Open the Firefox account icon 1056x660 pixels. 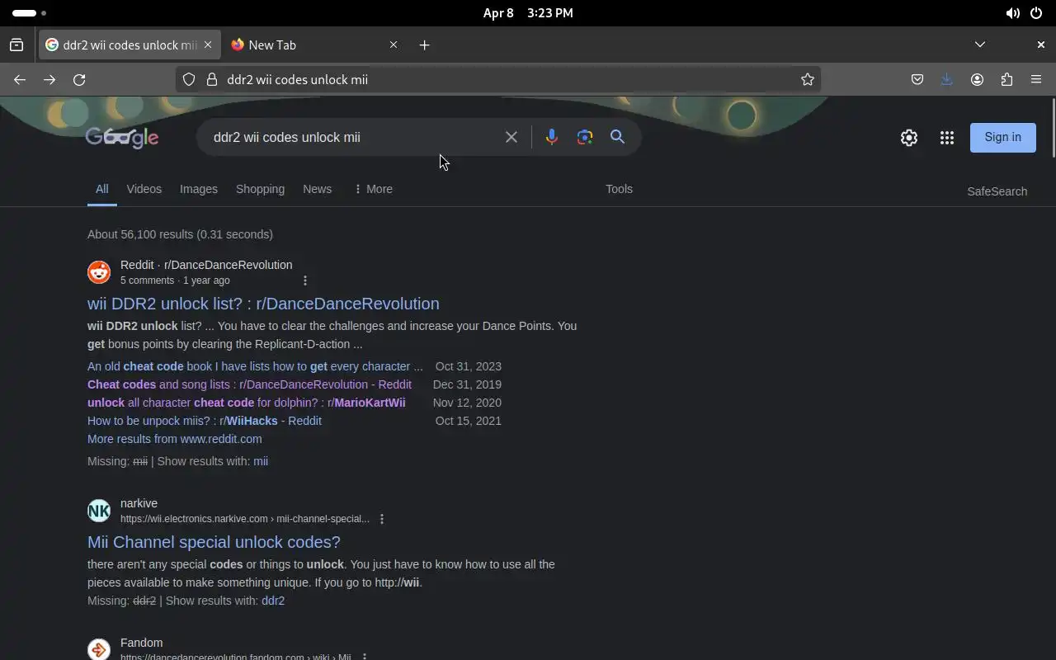(977, 79)
